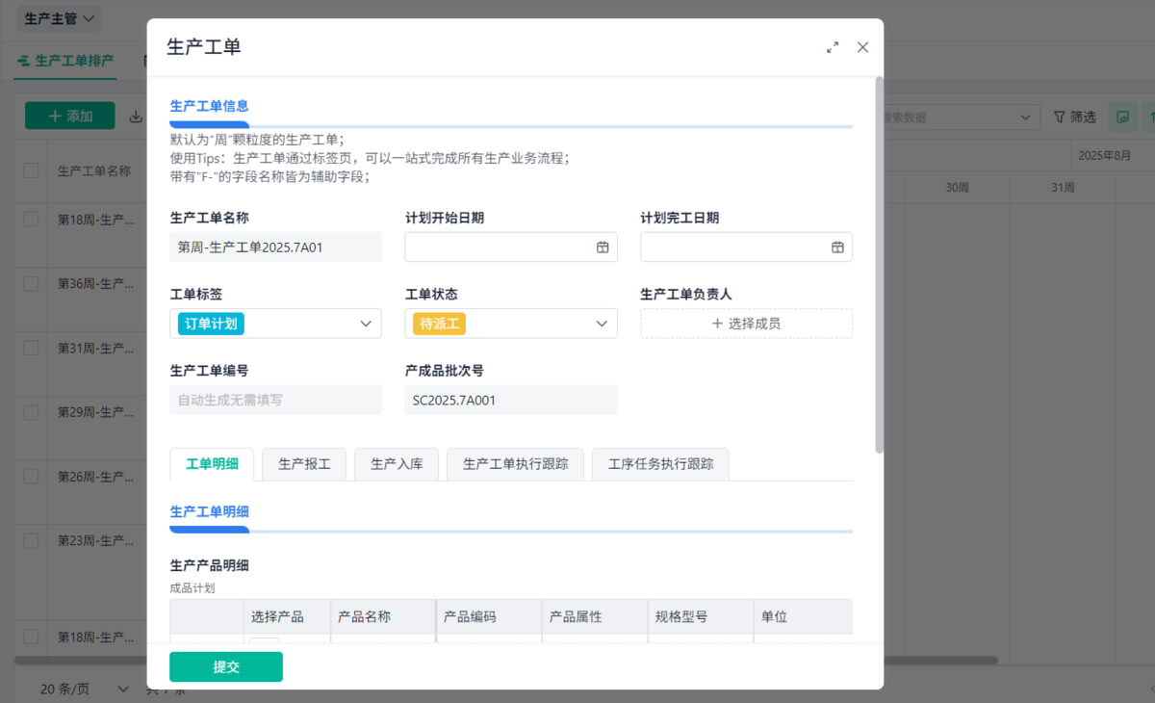Screen dimensions: 1155x703
Task: Click the 生产工单排产 Gantt tab icon
Action: click(x=23, y=61)
